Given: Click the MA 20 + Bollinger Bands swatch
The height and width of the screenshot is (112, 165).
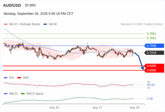Looking at the screenshot, I should (6, 24).
